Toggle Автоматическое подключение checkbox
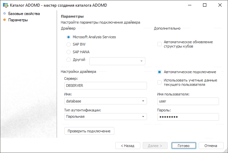The image size is (228, 153). (x=159, y=72)
